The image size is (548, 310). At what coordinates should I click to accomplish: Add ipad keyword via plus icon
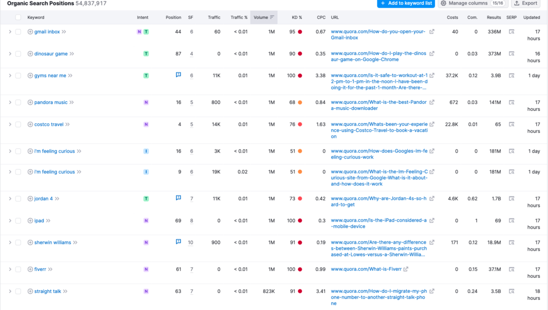[x=30, y=221]
